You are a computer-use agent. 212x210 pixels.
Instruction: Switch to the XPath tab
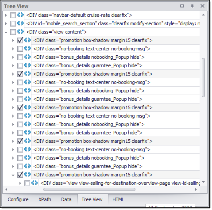pos(45,199)
